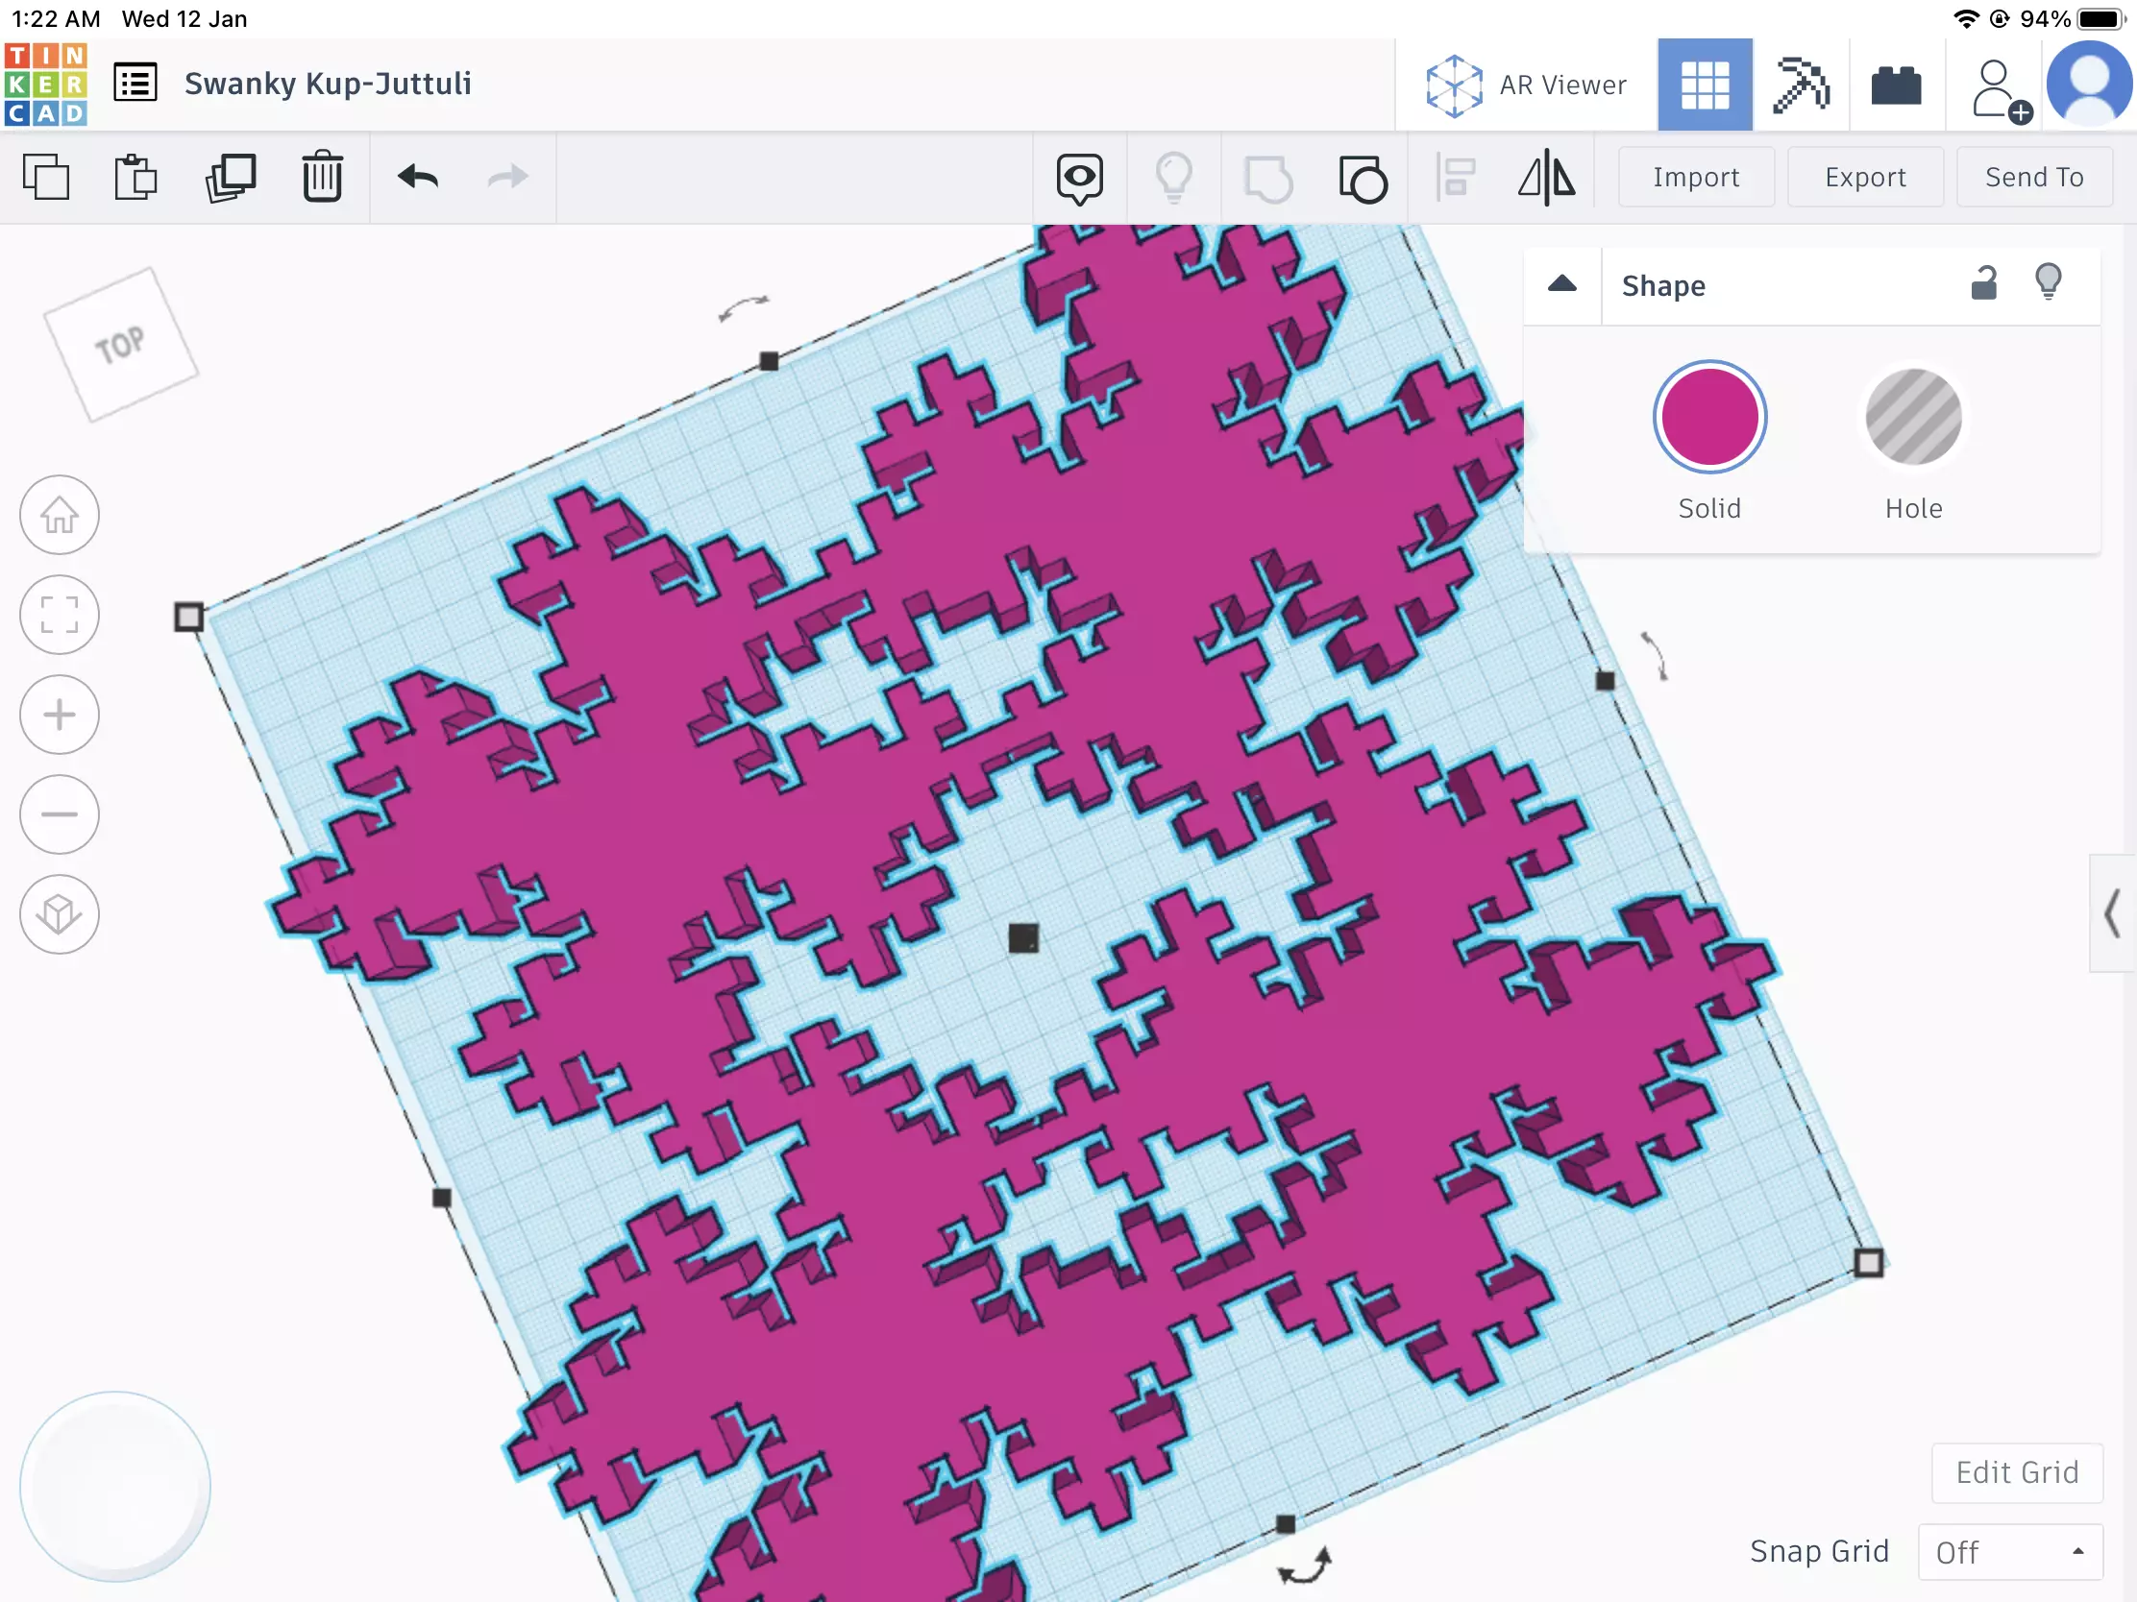Image resolution: width=2137 pixels, height=1602 pixels.
Task: Switch to 3D design grid view tab
Action: coord(1706,85)
